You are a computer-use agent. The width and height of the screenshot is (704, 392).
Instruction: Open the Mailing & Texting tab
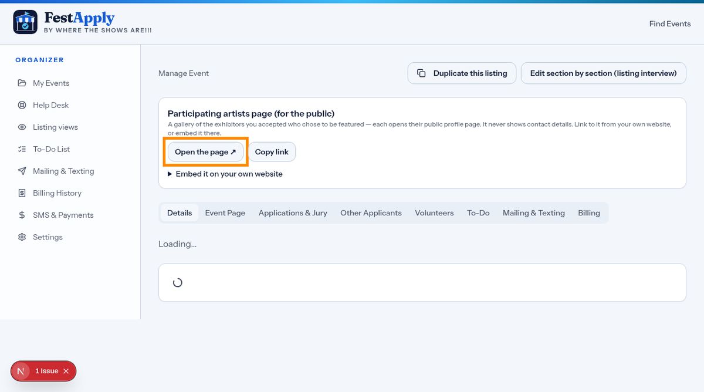point(534,213)
